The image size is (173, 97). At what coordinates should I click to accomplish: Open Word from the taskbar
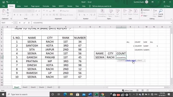pos(90,94)
